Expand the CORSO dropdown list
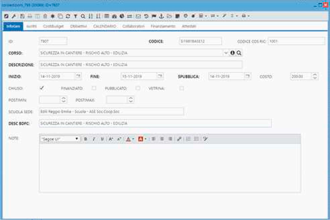Image resolution: width=330 pixels, height=220 pixels. (x=226, y=53)
